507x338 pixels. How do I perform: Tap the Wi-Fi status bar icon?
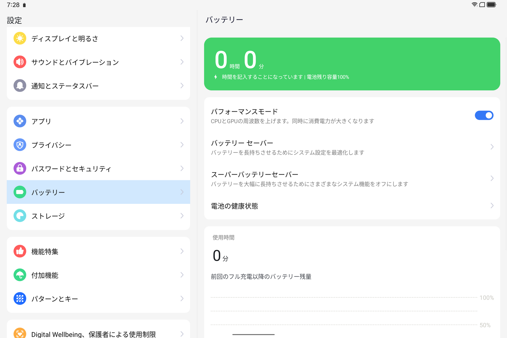474,5
